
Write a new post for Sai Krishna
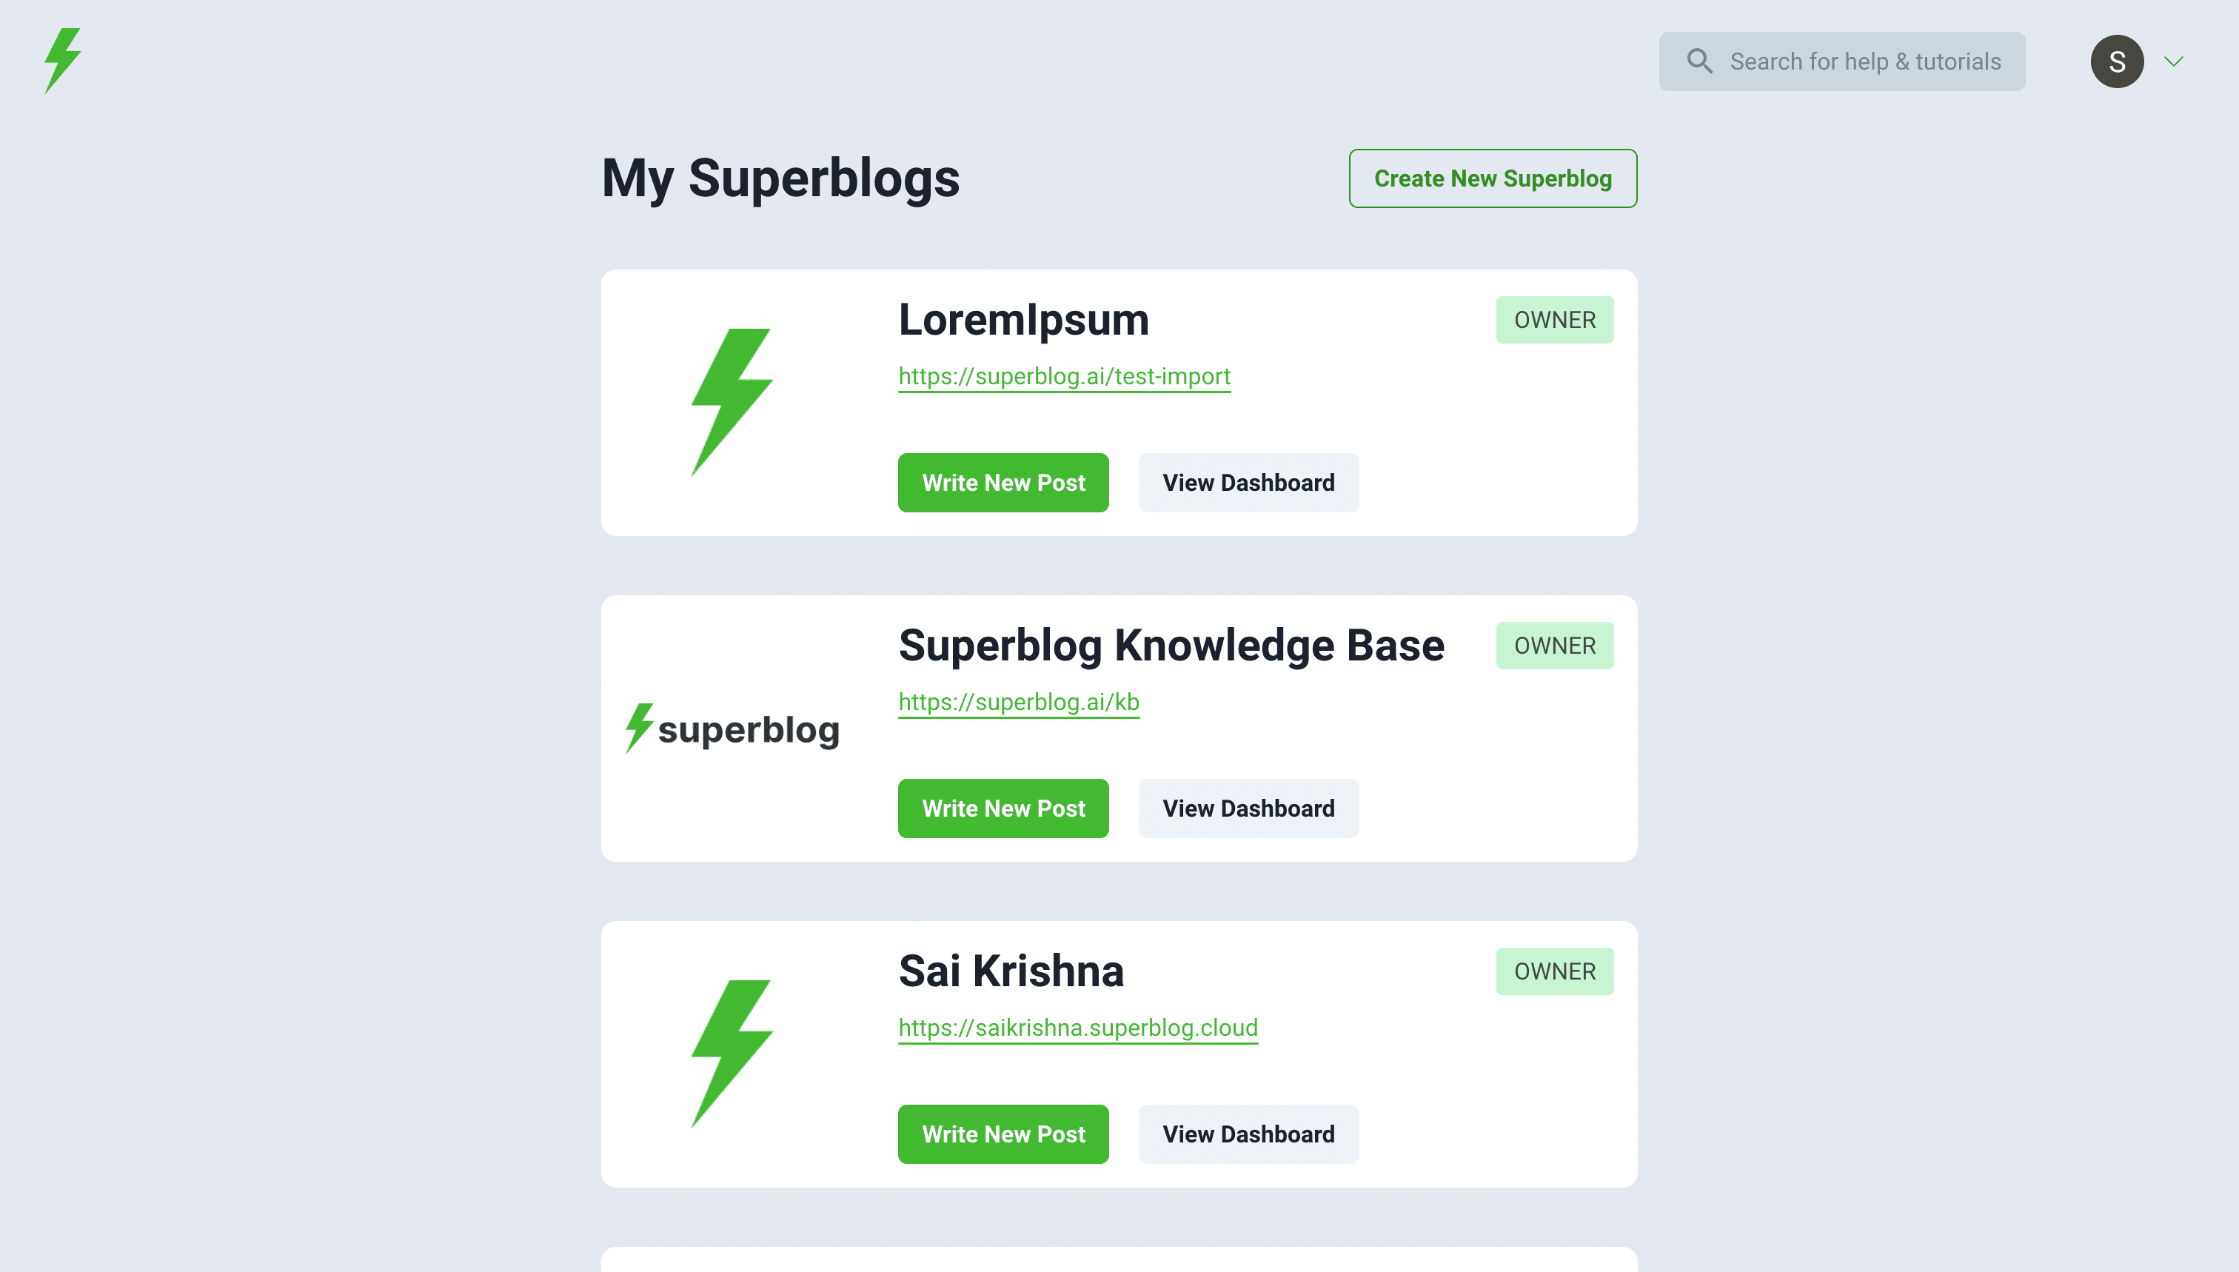(x=1003, y=1134)
